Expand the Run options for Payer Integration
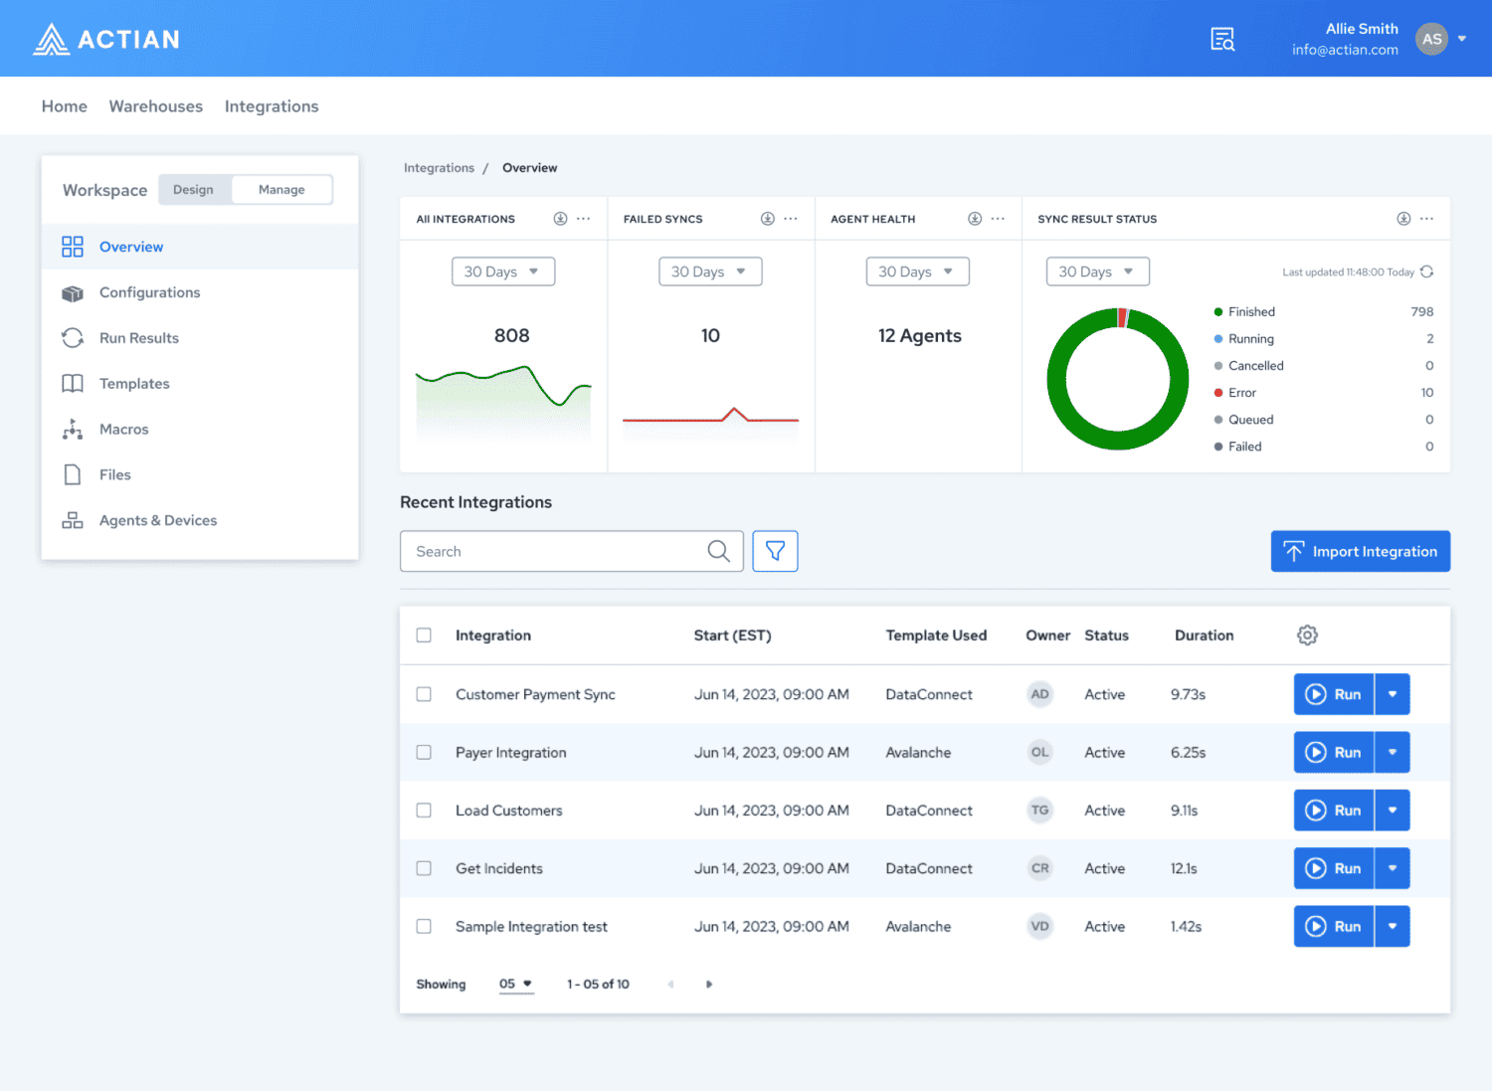This screenshot has width=1492, height=1091. point(1393,752)
